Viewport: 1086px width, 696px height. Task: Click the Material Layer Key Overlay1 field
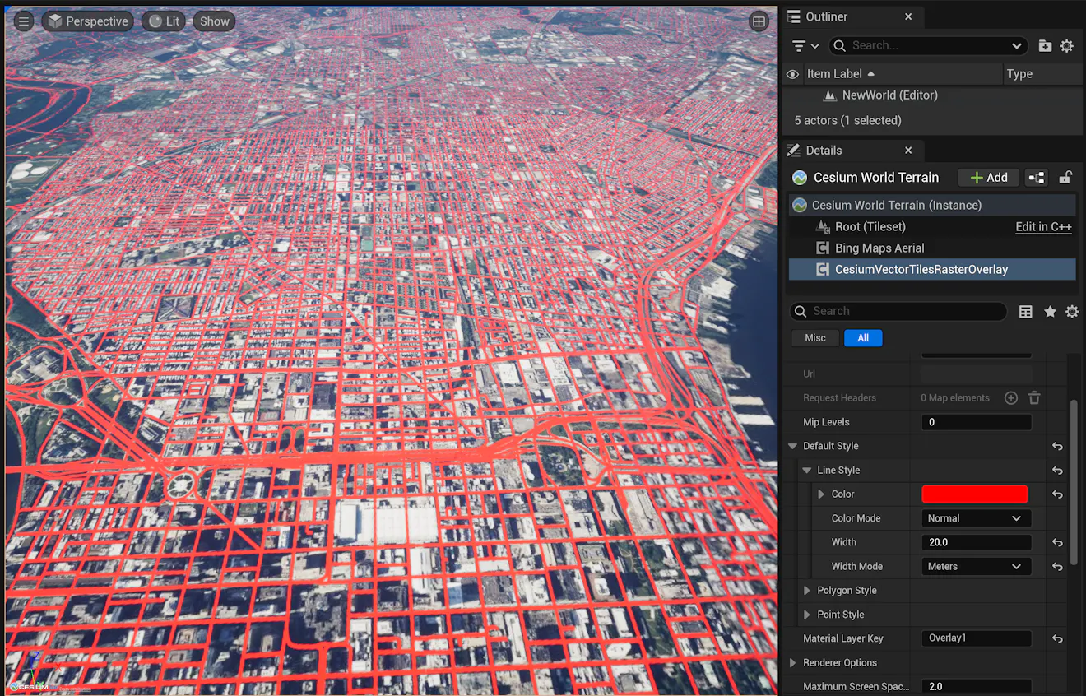click(976, 638)
